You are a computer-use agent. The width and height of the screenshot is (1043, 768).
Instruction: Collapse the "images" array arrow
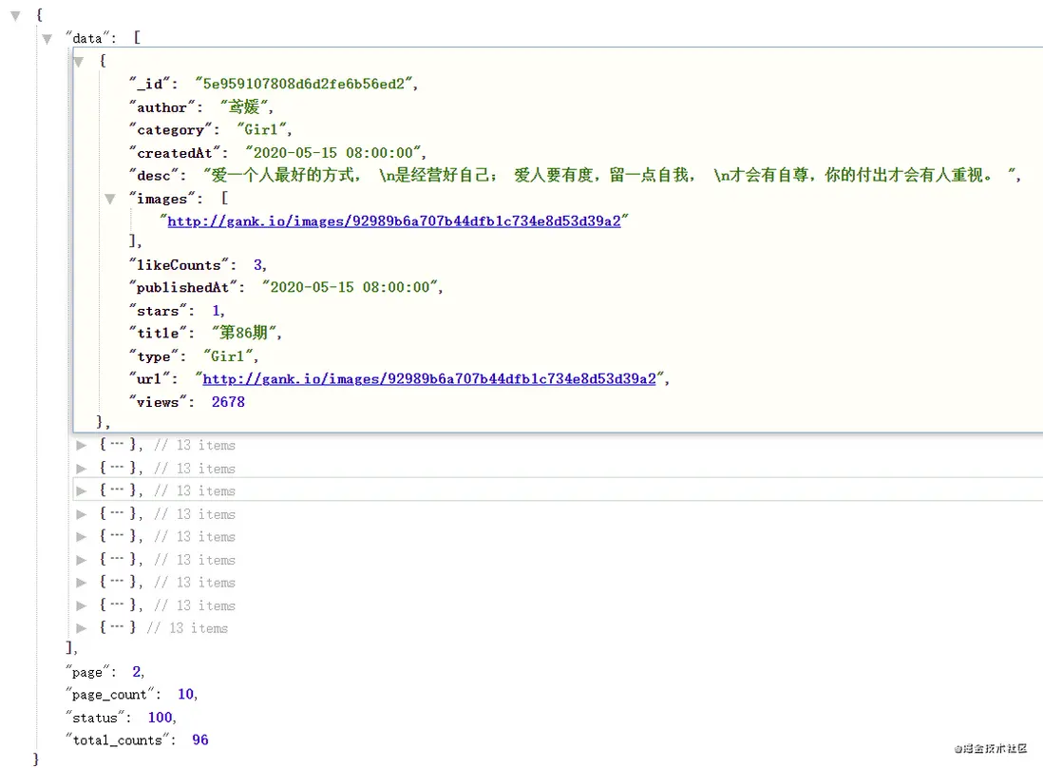pyautogui.click(x=110, y=199)
